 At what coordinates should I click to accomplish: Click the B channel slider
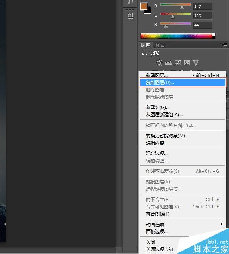tap(175, 23)
